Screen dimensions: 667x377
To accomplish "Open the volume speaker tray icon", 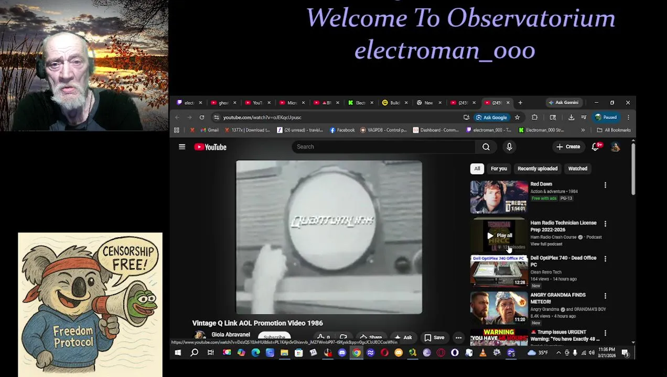I will (591, 353).
